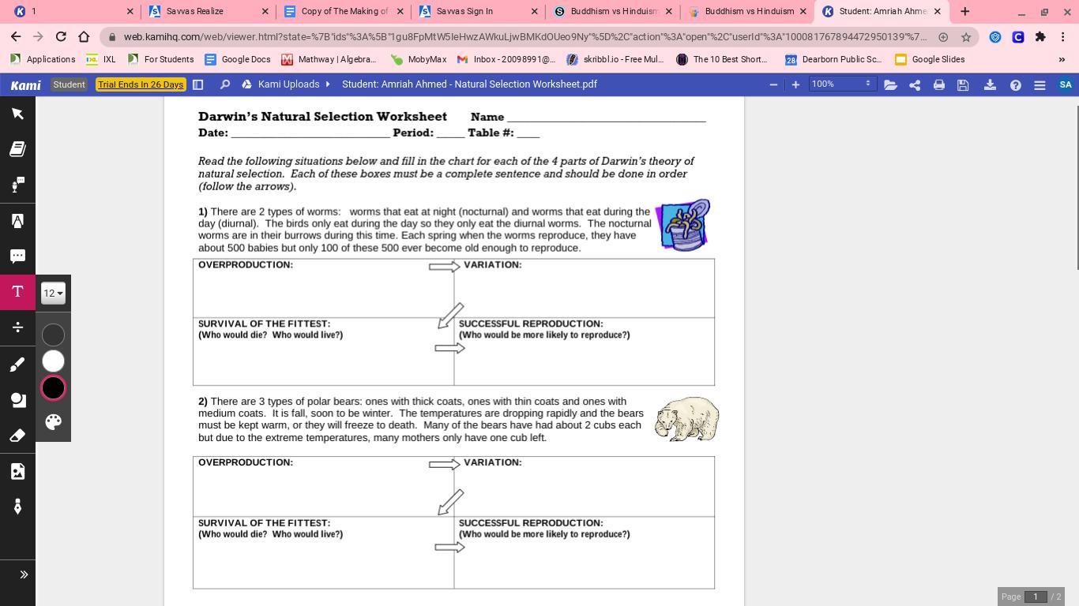Open the Google Docs bookmark
The width and height of the screenshot is (1079, 606).
pyautogui.click(x=238, y=59)
